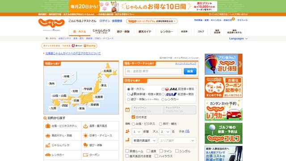Open the 遊び・体験 navigation tab
The width and height of the screenshot is (286, 161).
click(123, 32)
